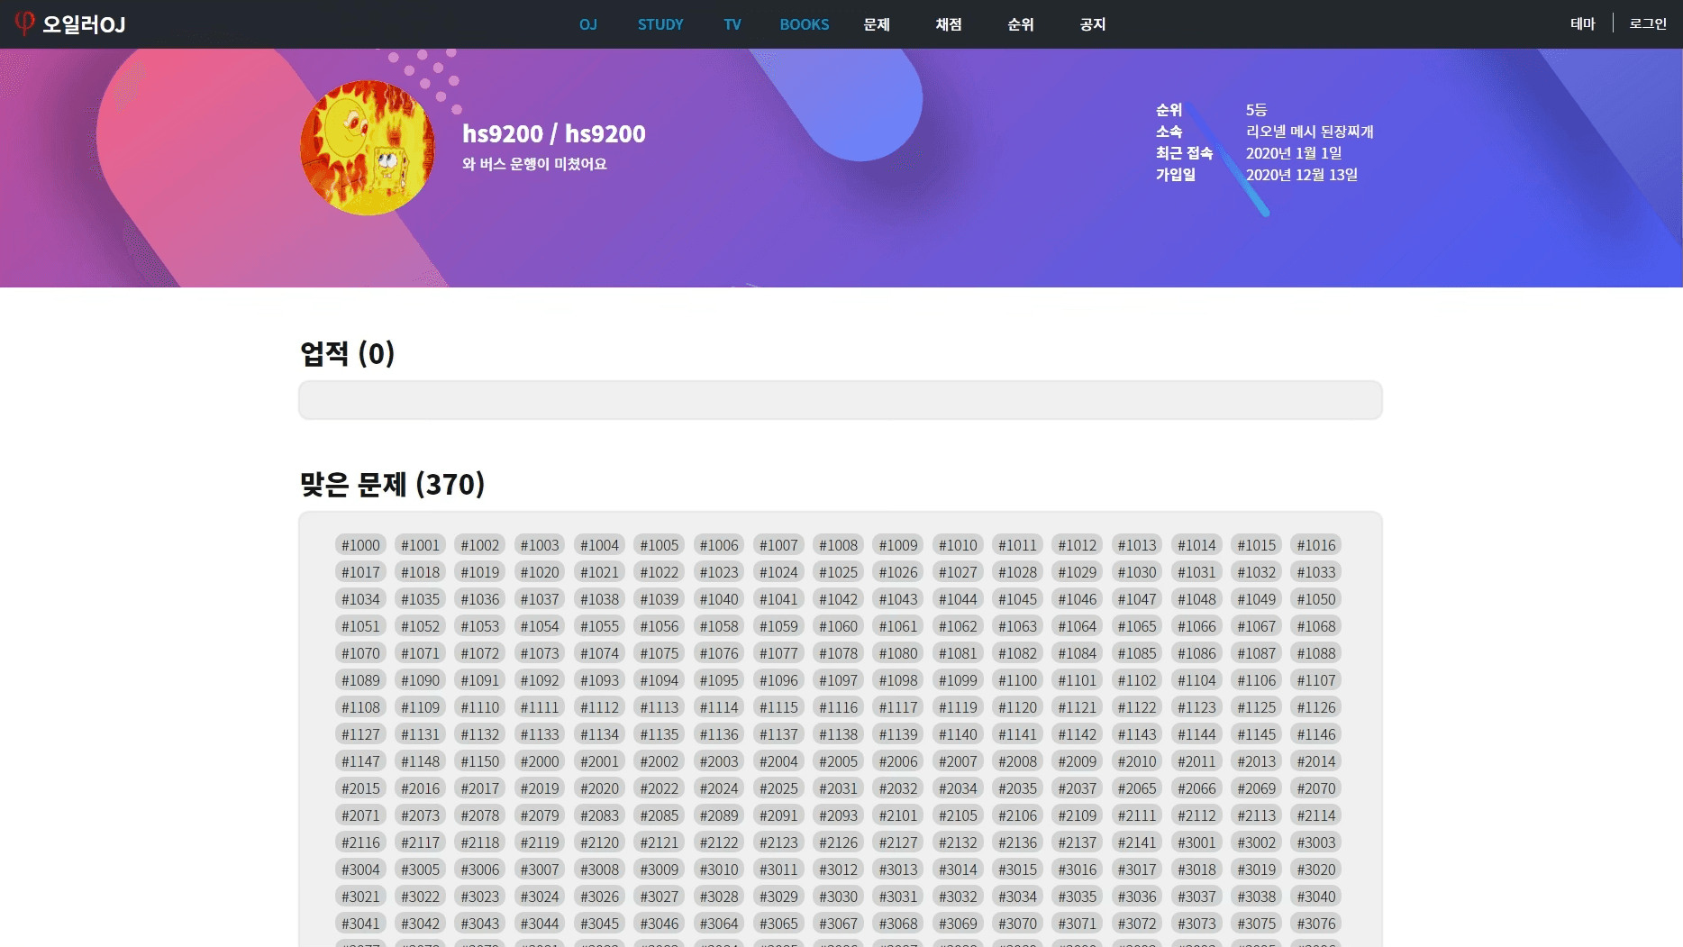Viewport: 1683px width, 947px height.
Task: Open problem #2014
Action: tap(1316, 761)
